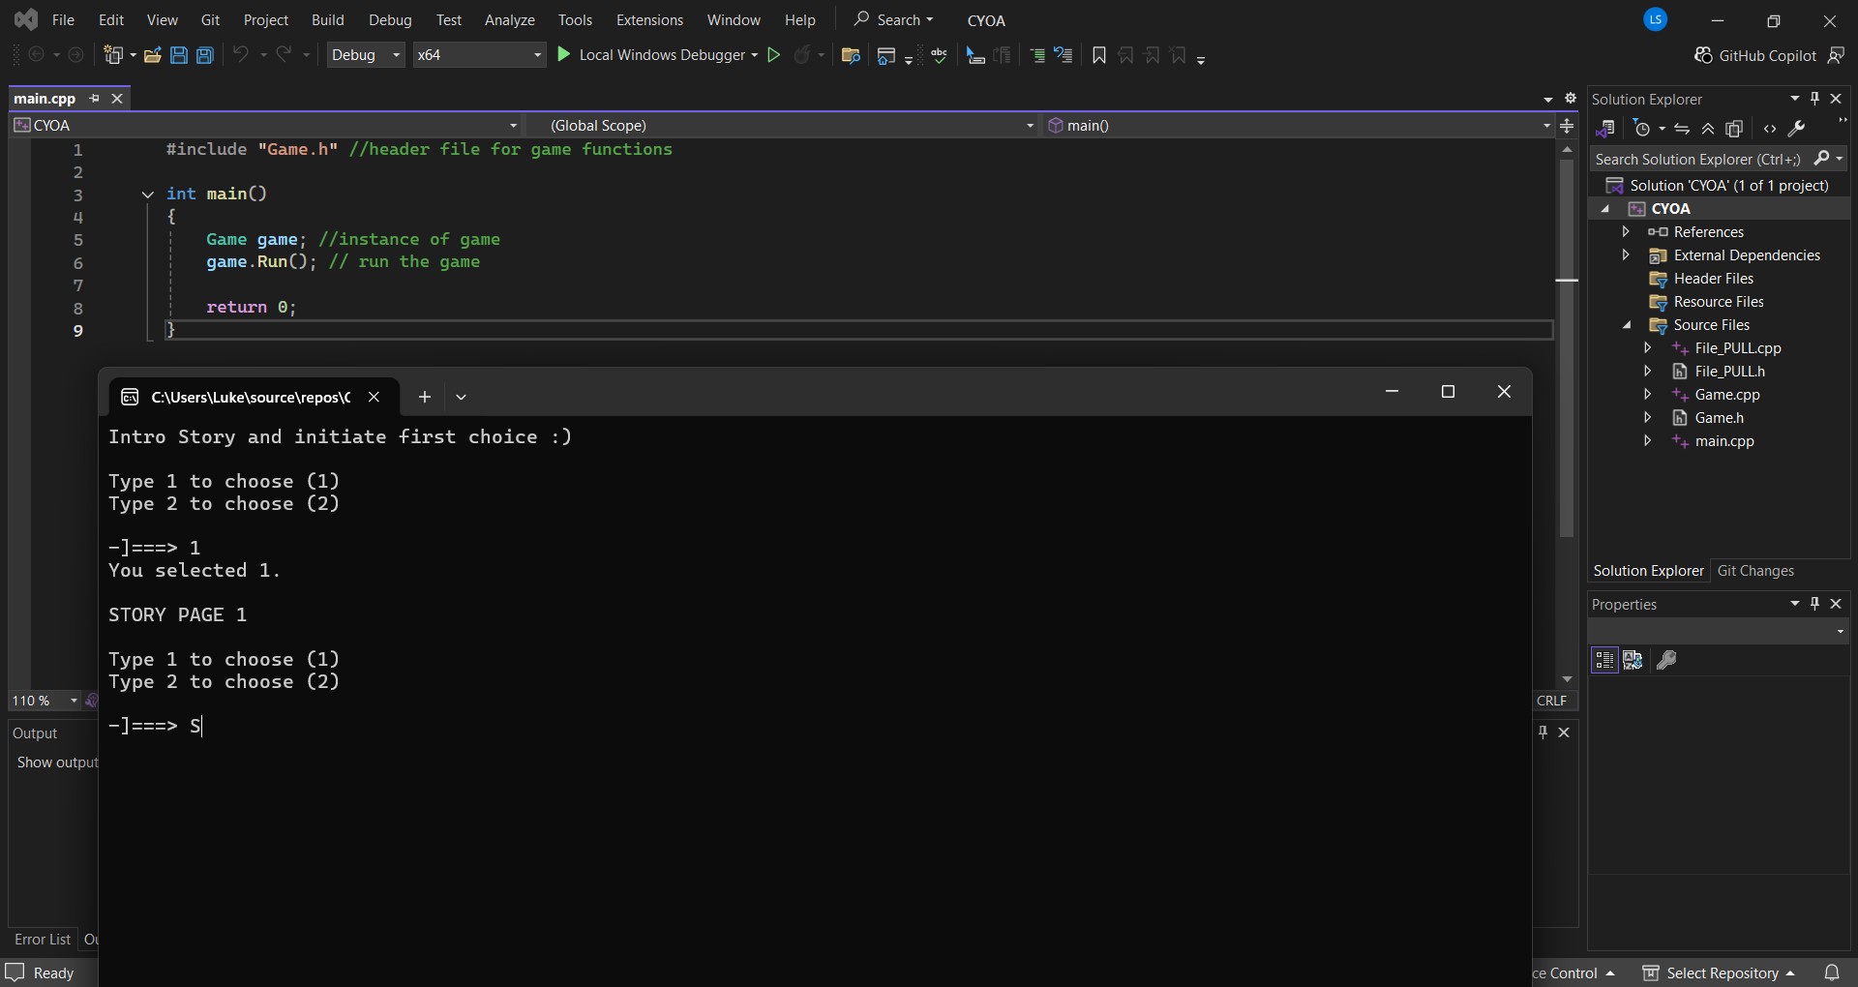
Task: Click Start Without Debugging outline play icon
Action: 774,55
